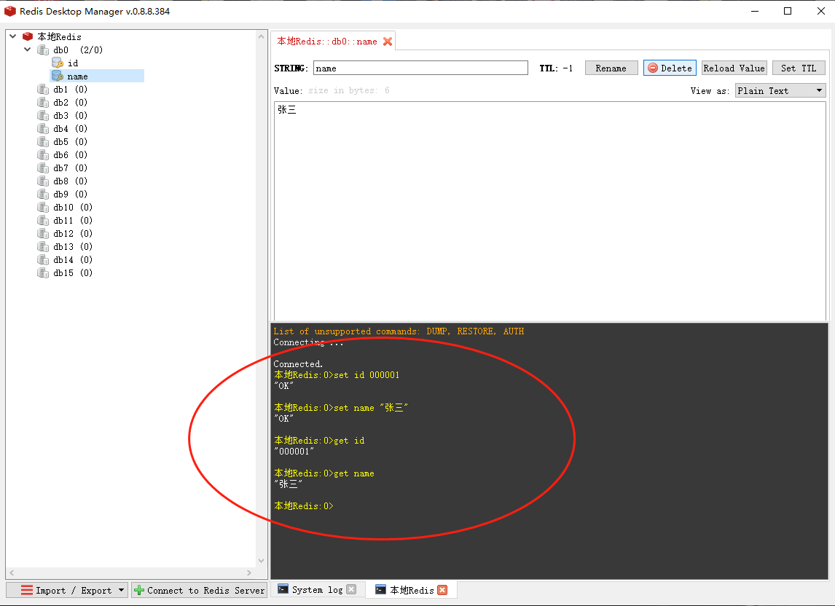
Task: Select the id key in db0
Action: tap(73, 63)
